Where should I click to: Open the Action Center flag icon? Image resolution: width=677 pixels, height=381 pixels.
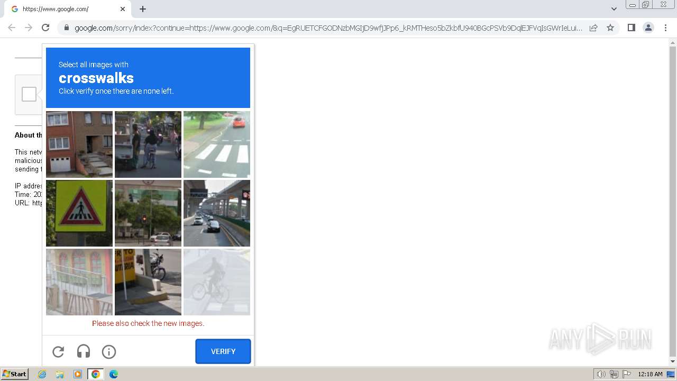627,374
